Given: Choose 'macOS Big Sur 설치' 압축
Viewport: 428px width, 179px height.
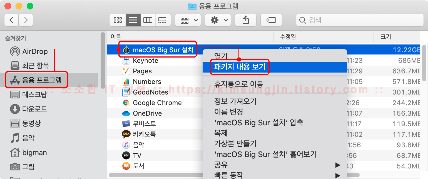Looking at the screenshot, I should pyautogui.click(x=275, y=122).
